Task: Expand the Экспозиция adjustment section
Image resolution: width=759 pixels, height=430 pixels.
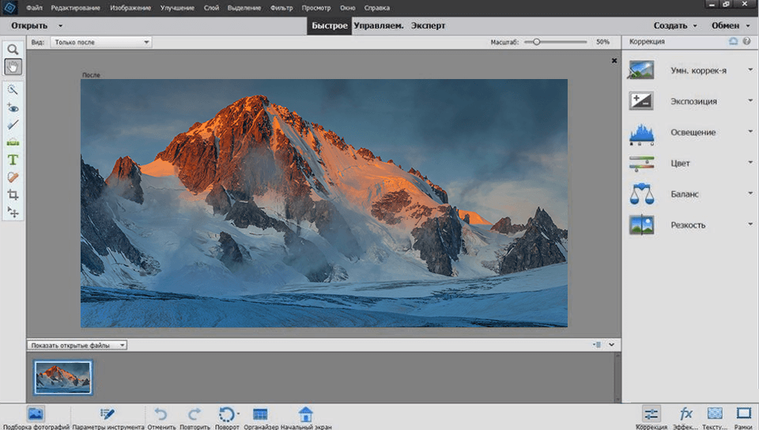Action: coord(693,101)
